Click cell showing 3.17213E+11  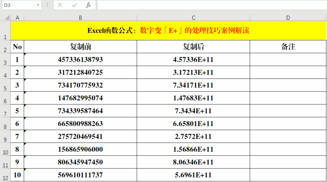[x=194, y=72]
